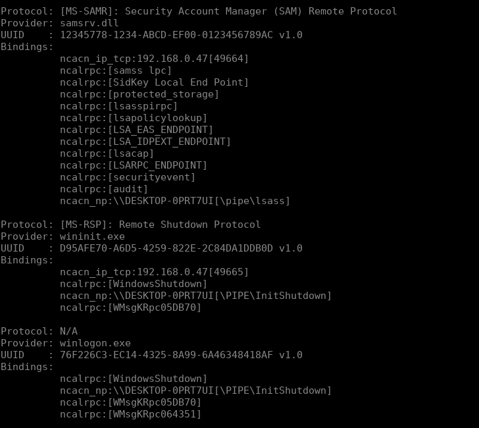Image resolution: width=479 pixels, height=428 pixels.
Task: Click the LSA_IDPEXT_ENDPOINT binding line
Action: (145, 142)
